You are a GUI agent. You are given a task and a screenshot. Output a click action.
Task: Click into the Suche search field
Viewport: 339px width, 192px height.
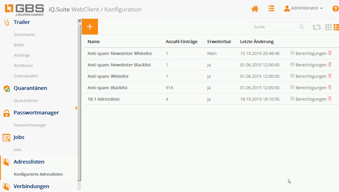click(x=275, y=27)
